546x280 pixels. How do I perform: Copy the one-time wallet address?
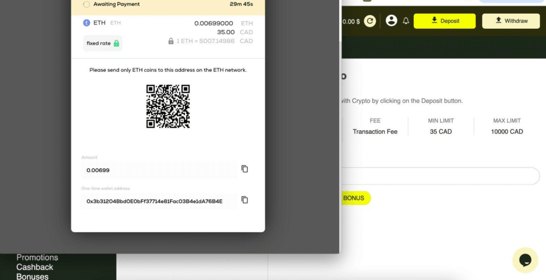[x=245, y=200]
